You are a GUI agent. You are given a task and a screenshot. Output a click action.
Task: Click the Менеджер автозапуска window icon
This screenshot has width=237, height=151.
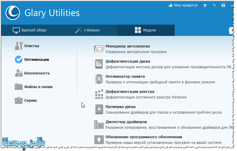pyautogui.click(x=99, y=49)
